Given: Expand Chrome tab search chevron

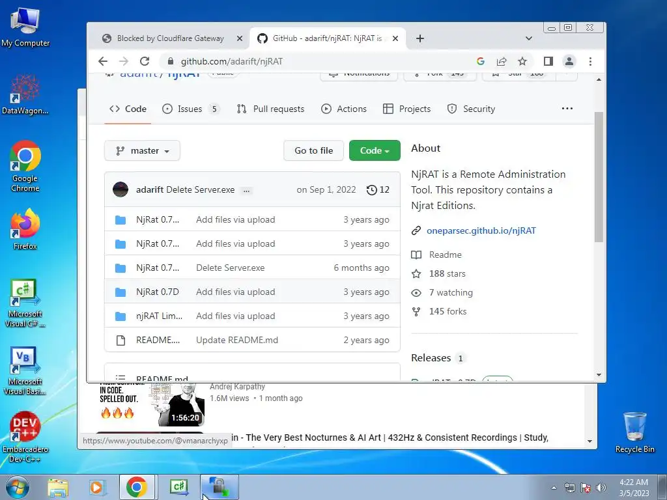Looking at the screenshot, I should pyautogui.click(x=529, y=38).
